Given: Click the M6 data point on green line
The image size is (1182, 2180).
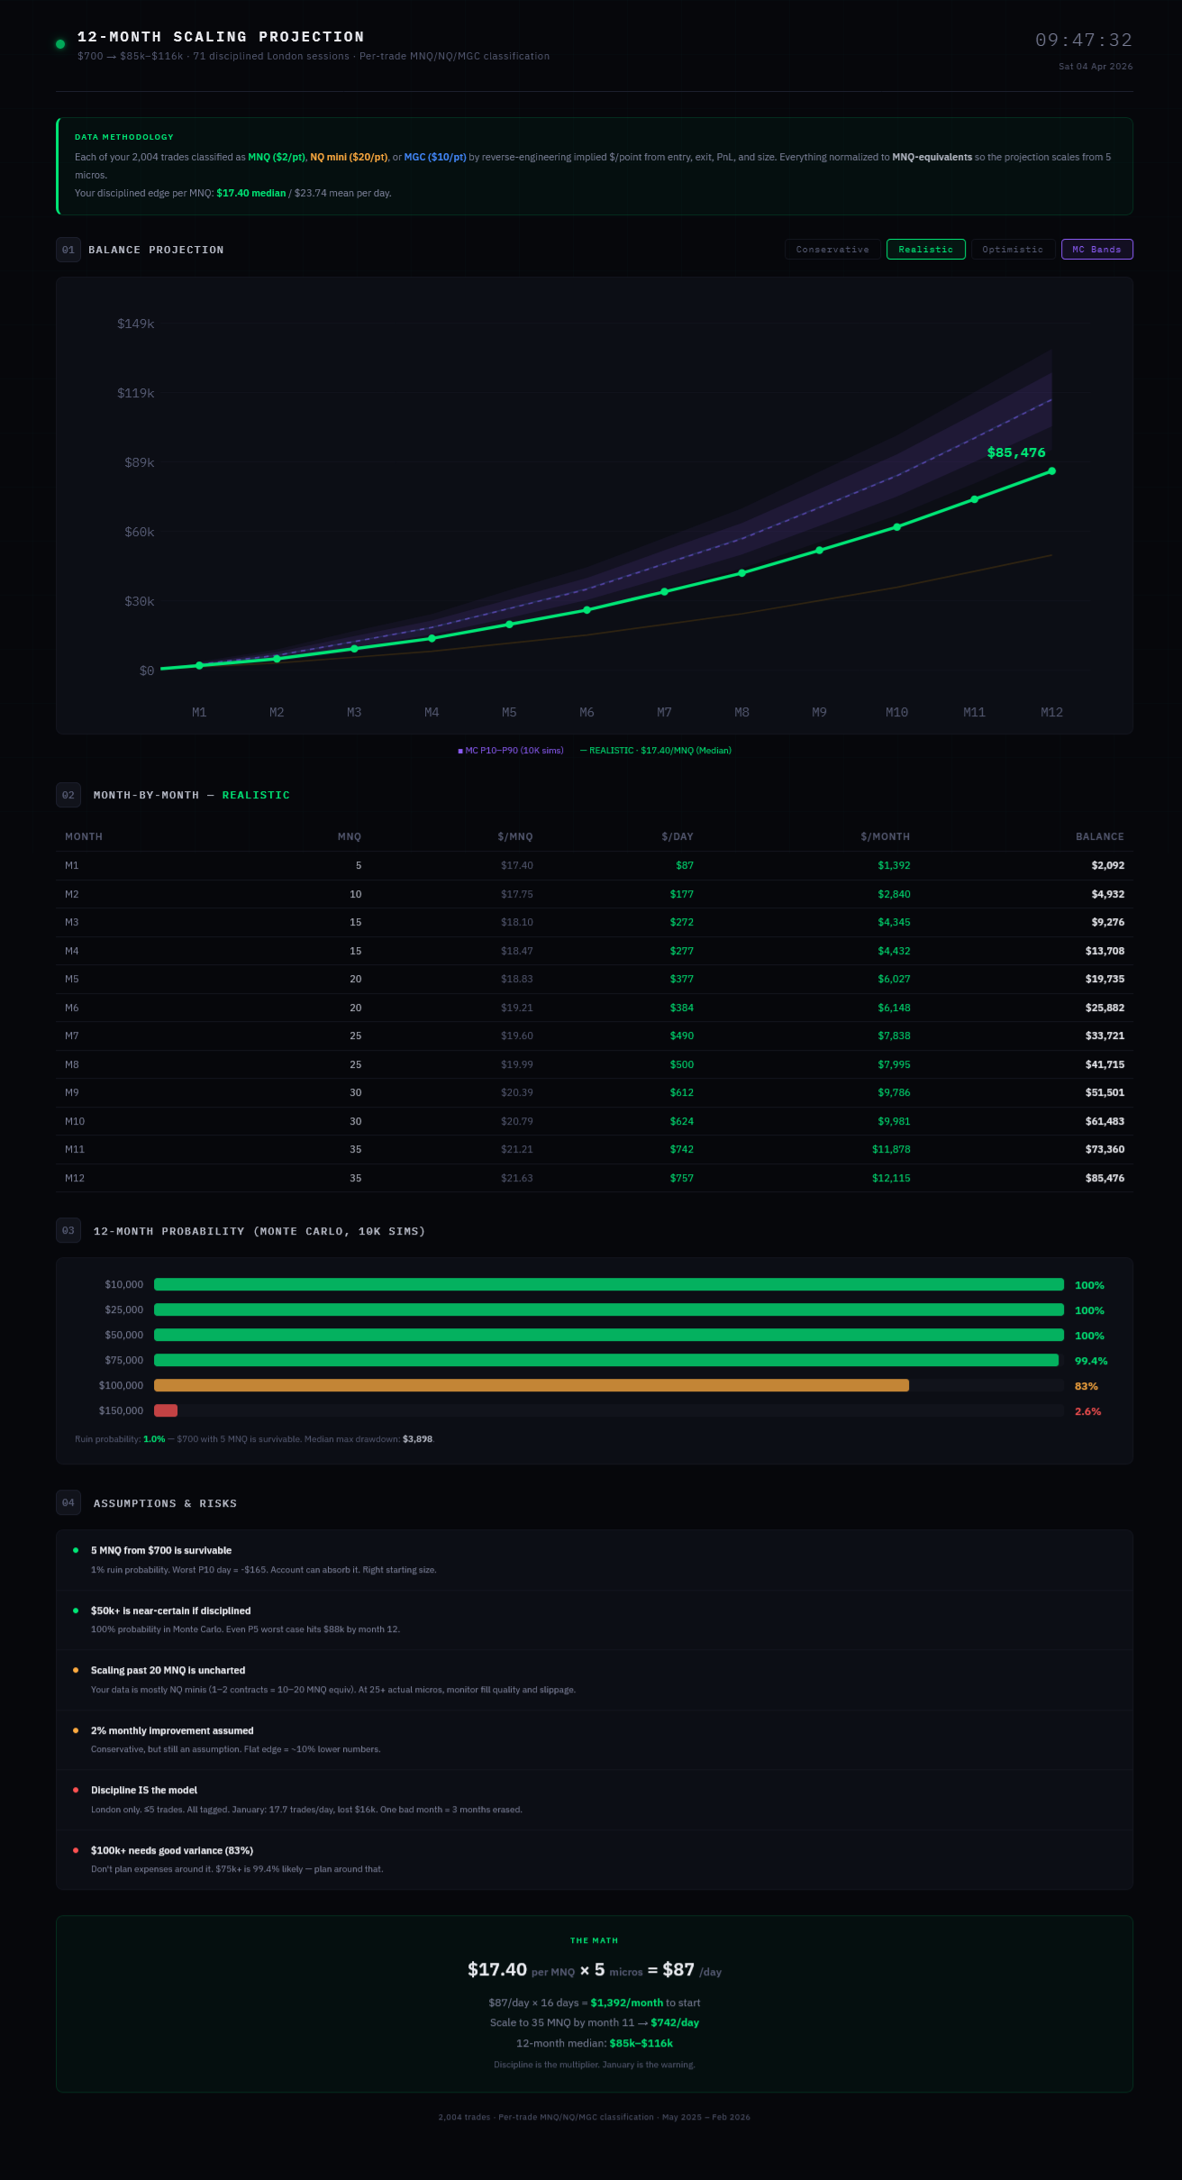Looking at the screenshot, I should point(586,610).
